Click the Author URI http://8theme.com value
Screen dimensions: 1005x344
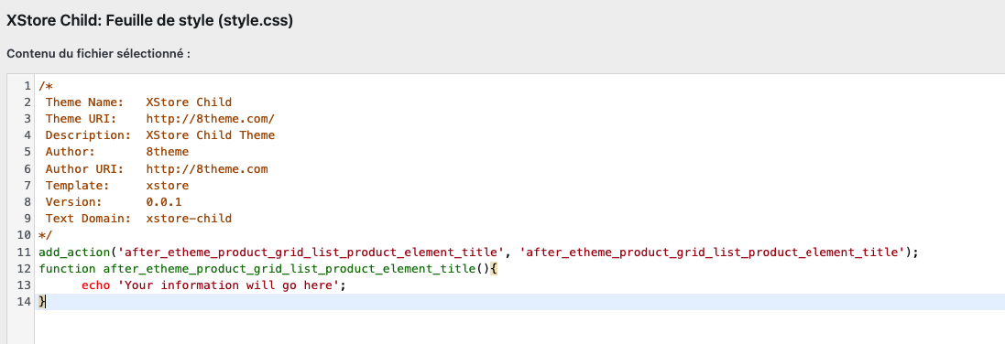click(x=207, y=169)
